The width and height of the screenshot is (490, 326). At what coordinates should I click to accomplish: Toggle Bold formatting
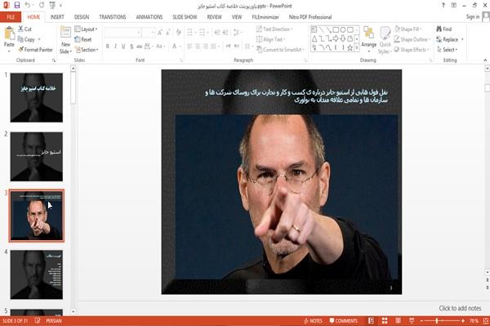click(x=108, y=47)
